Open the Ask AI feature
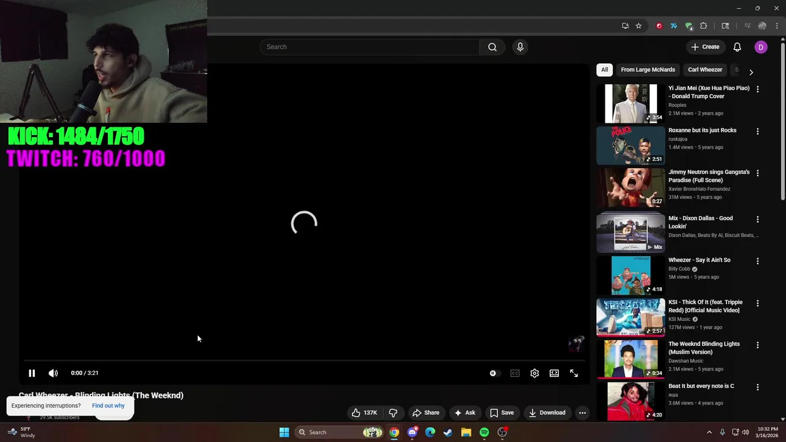 click(465, 413)
